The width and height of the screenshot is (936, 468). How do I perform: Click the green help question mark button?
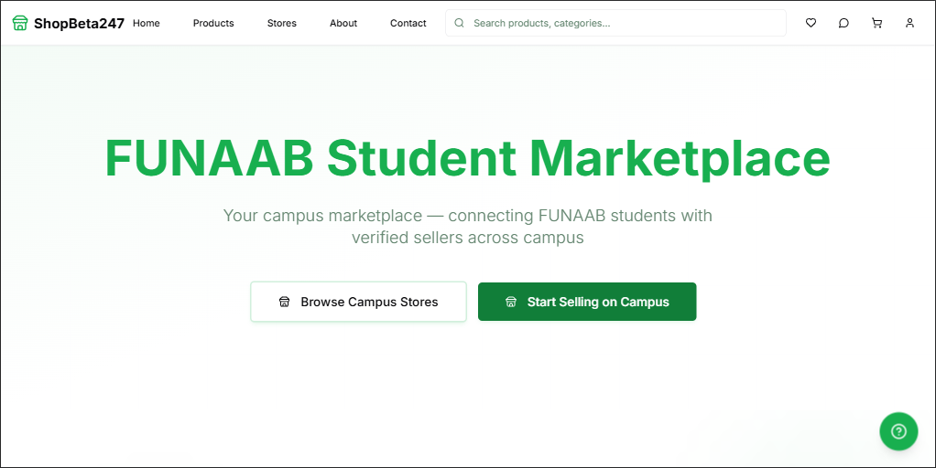pos(898,431)
